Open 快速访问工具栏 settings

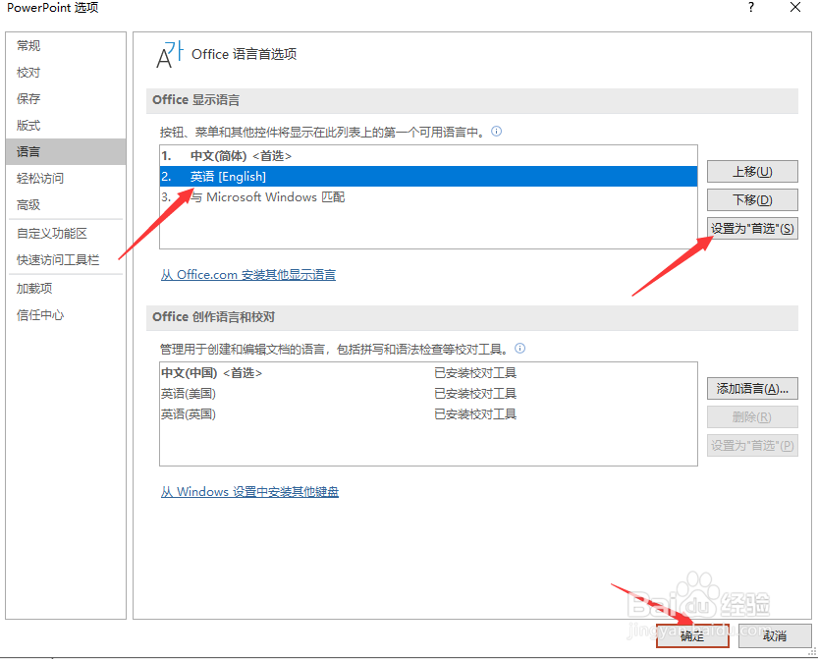click(66, 260)
